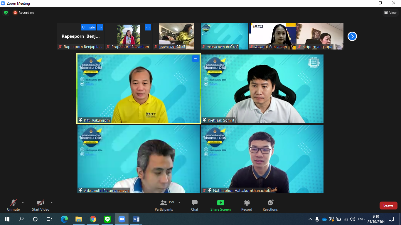Click muted mic icon on Natthaphon's label

204,190
